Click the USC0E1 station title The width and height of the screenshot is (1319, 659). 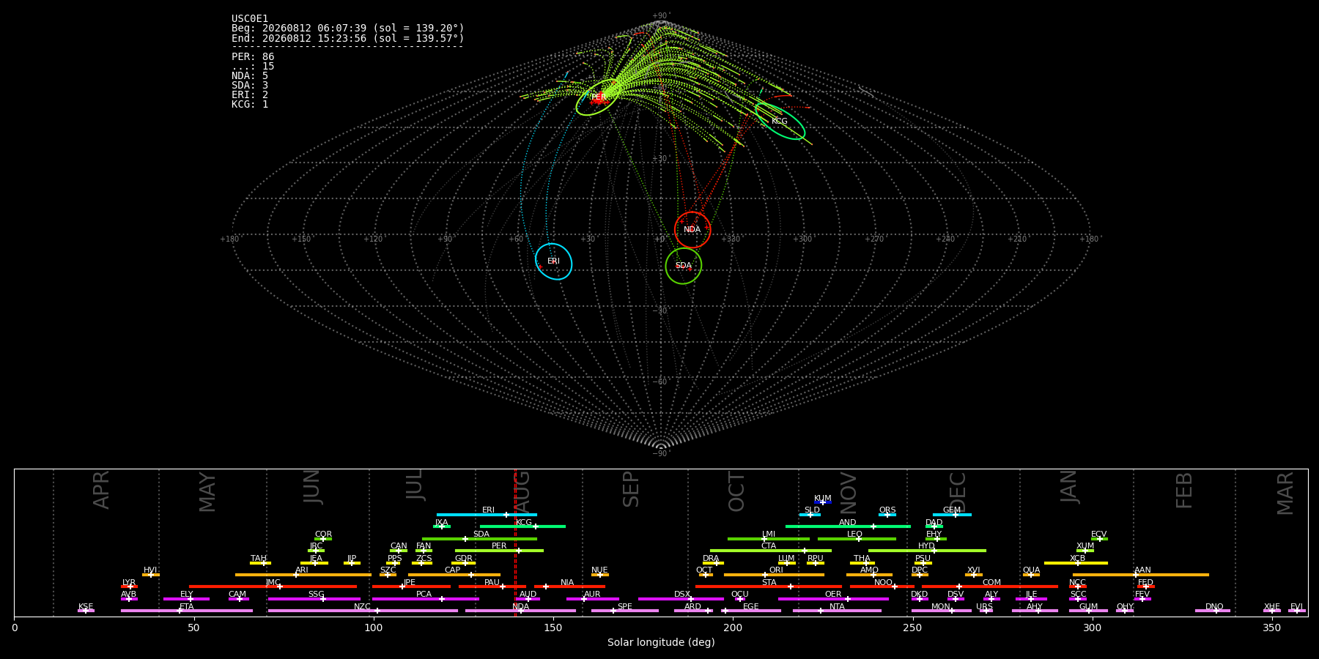click(x=250, y=19)
